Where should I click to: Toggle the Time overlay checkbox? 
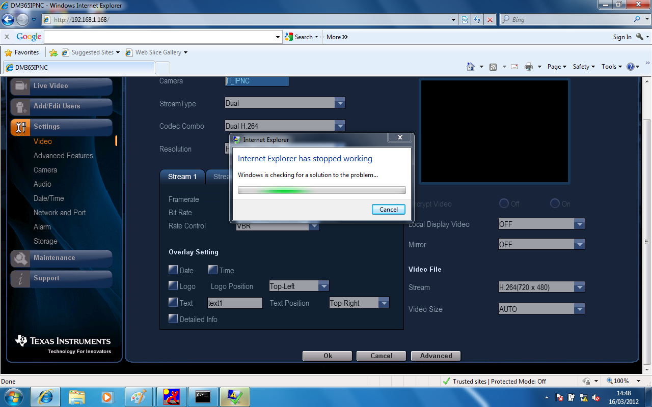213,270
